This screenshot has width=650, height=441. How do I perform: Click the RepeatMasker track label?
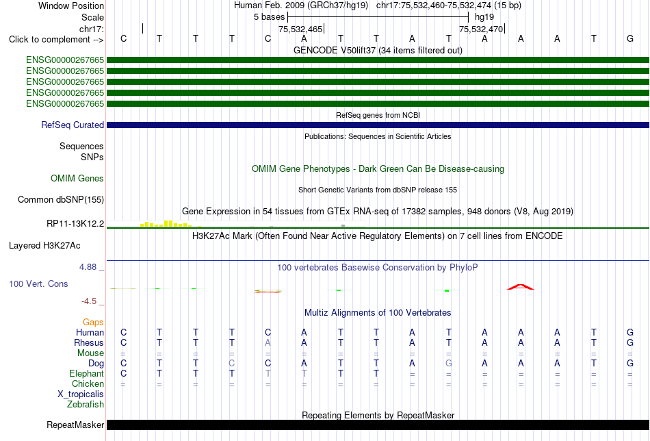75,425
